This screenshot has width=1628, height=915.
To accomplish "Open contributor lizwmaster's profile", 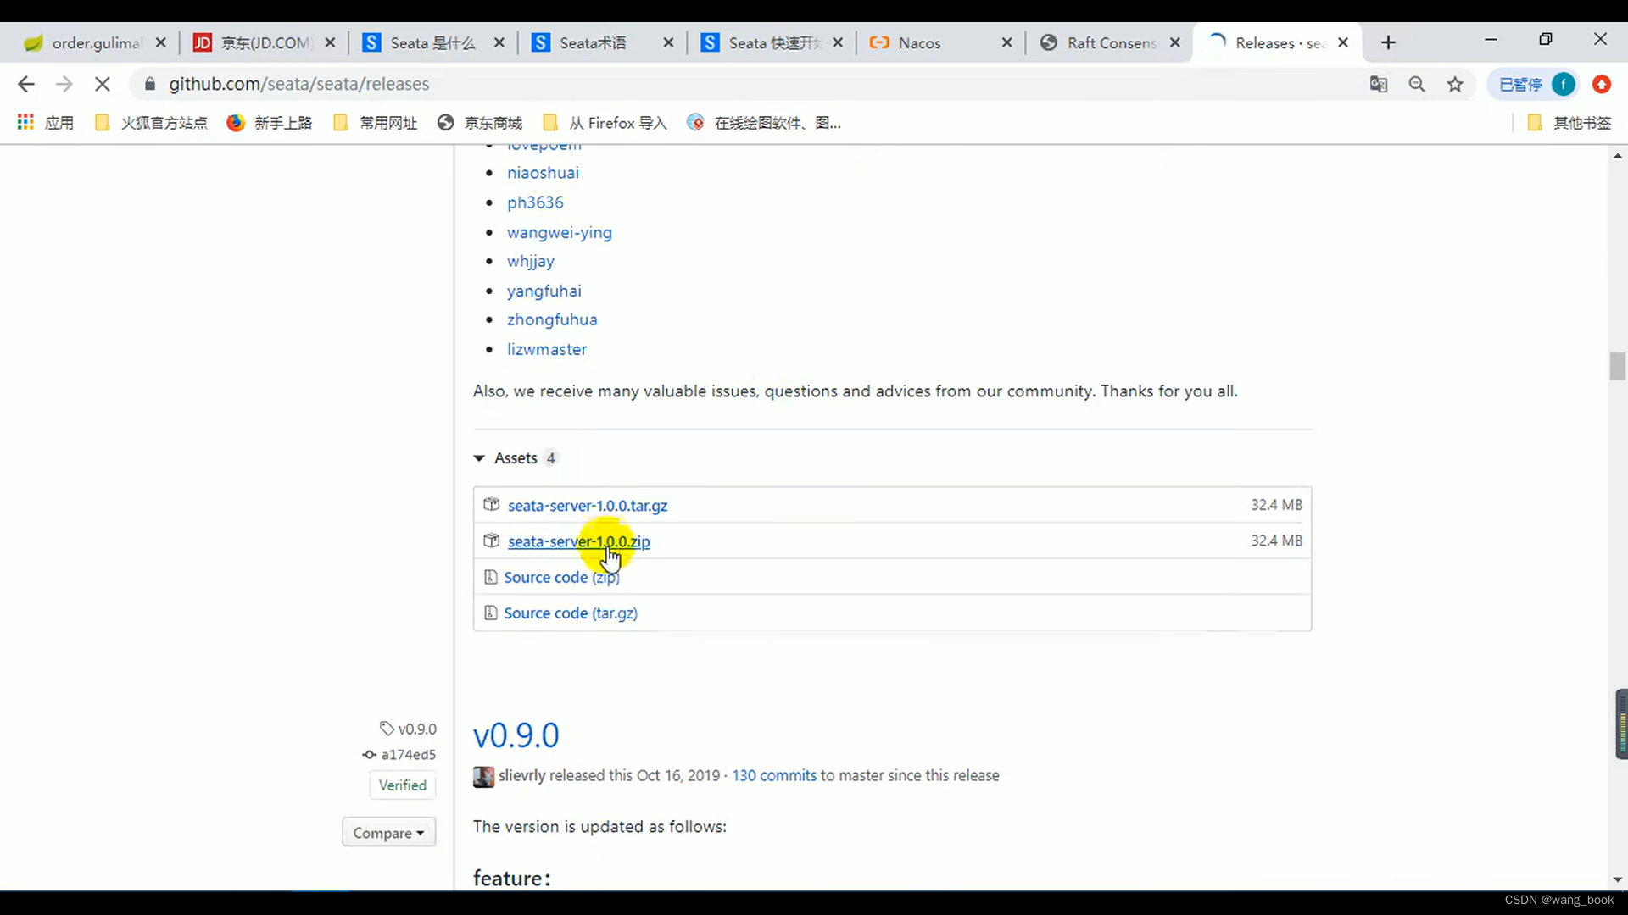I will pos(547,349).
